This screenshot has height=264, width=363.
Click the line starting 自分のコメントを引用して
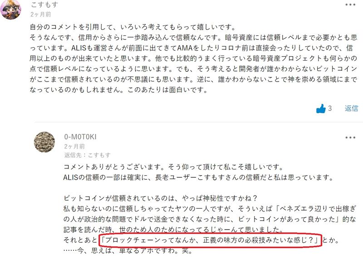tap(133, 27)
